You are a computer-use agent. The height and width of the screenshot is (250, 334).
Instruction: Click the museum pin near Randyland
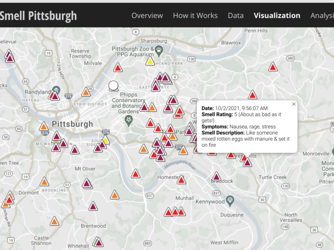click(56, 90)
